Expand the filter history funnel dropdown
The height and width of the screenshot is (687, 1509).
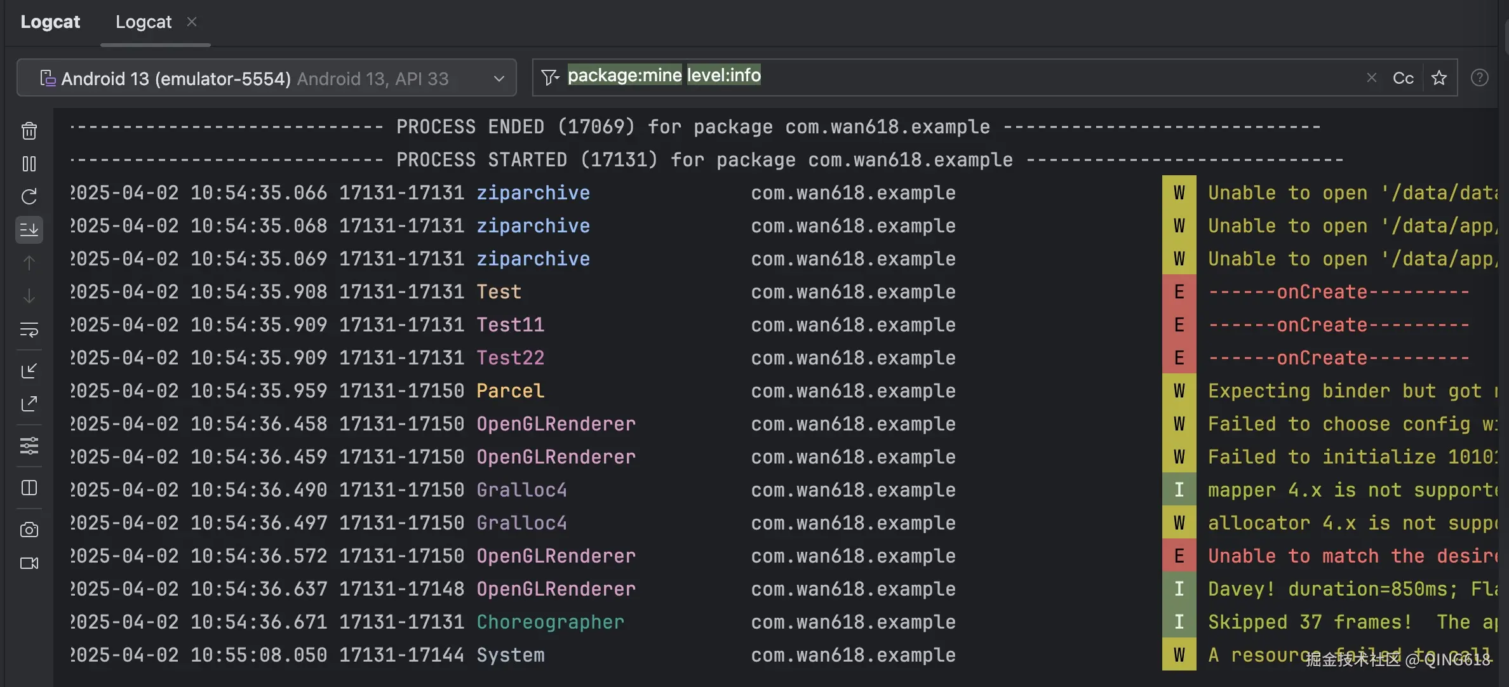[550, 77]
